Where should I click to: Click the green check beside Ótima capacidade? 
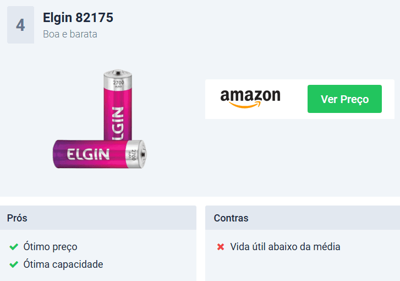point(14,264)
